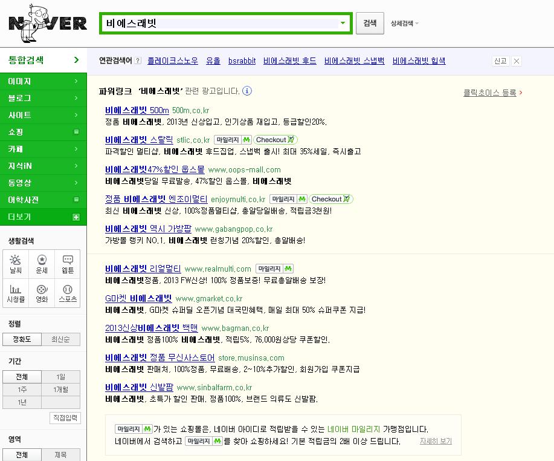Set period filter to 1개월
The image size is (554, 461).
(61, 390)
